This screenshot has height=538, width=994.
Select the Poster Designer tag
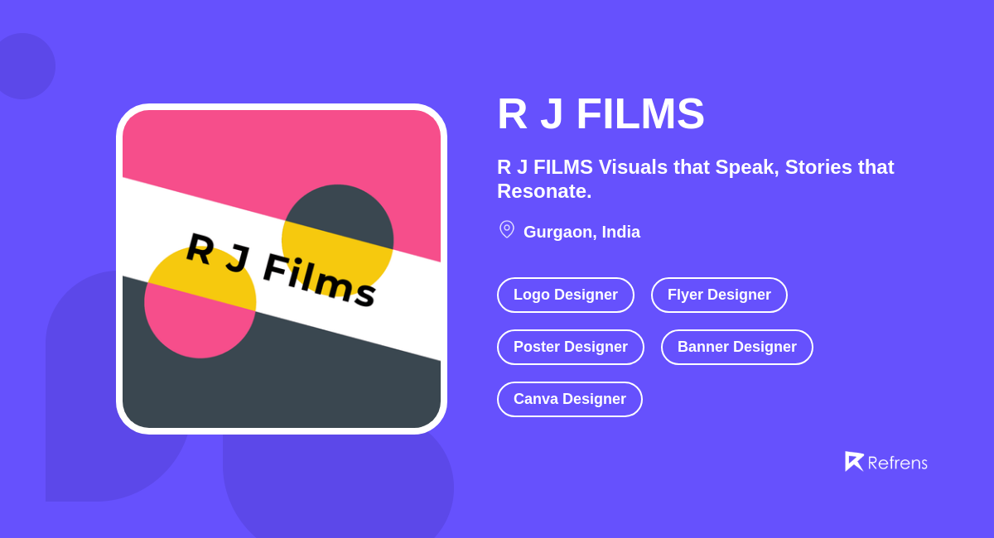[x=570, y=347]
